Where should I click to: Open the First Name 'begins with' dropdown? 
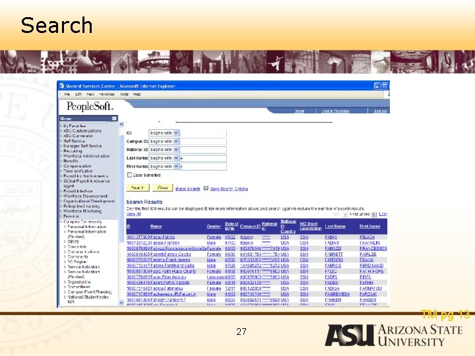[176, 167]
